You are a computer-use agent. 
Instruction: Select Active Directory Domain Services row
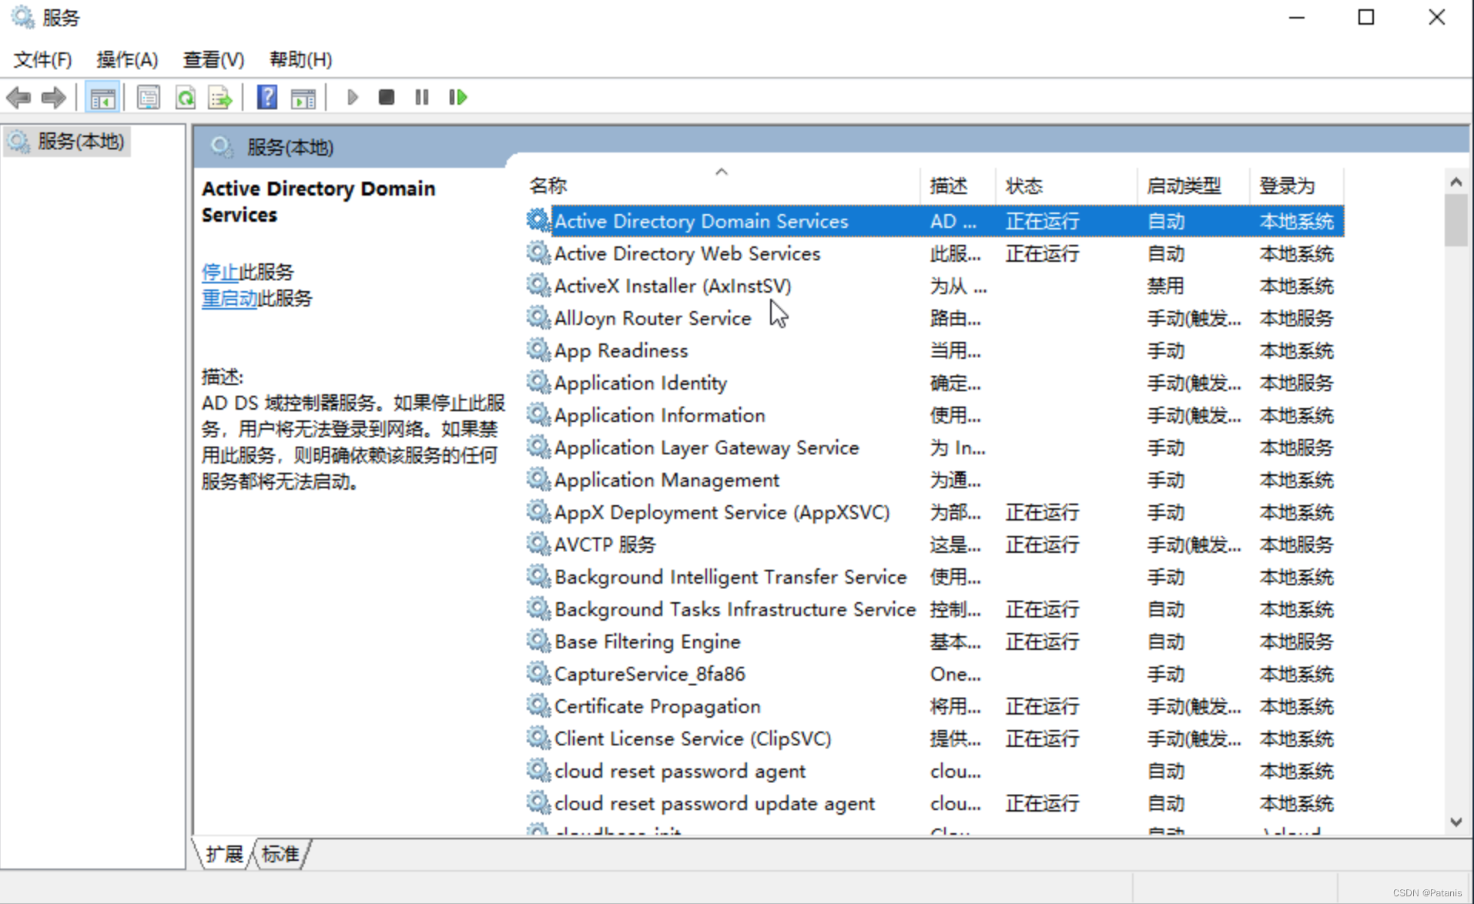(x=935, y=221)
